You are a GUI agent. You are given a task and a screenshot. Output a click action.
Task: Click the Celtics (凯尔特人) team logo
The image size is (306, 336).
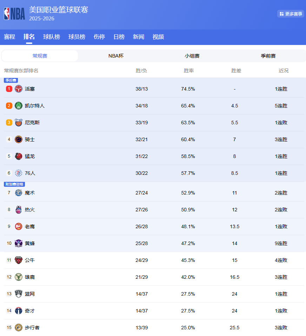pos(19,106)
